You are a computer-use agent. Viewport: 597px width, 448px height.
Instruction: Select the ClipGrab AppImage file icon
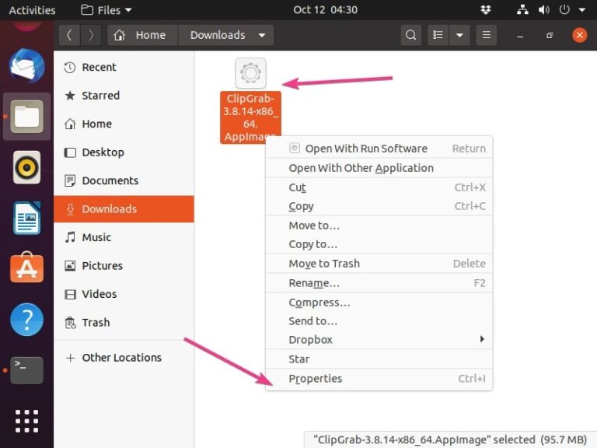tap(250, 73)
